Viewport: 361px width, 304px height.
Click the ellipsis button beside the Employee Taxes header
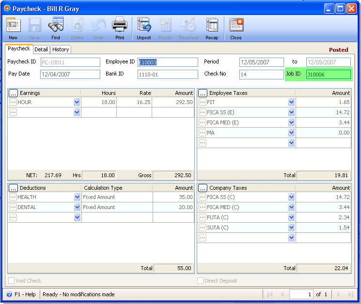(x=203, y=93)
